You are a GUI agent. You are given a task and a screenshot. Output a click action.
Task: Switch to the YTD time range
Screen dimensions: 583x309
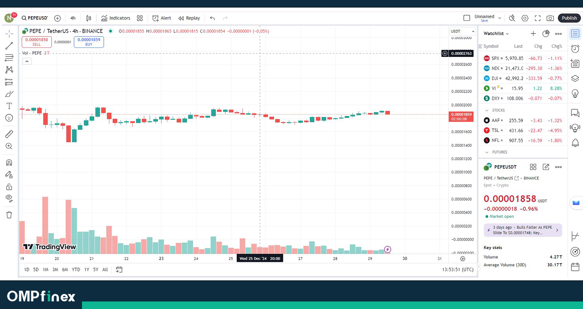[x=76, y=269]
